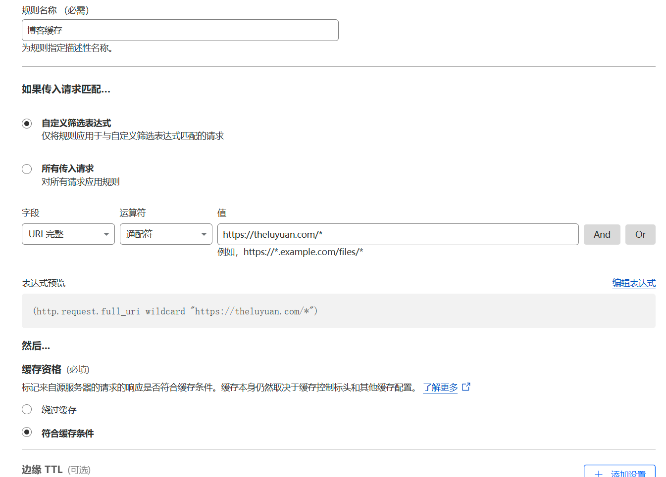Select the 符合缓存条件 radio button

click(27, 432)
